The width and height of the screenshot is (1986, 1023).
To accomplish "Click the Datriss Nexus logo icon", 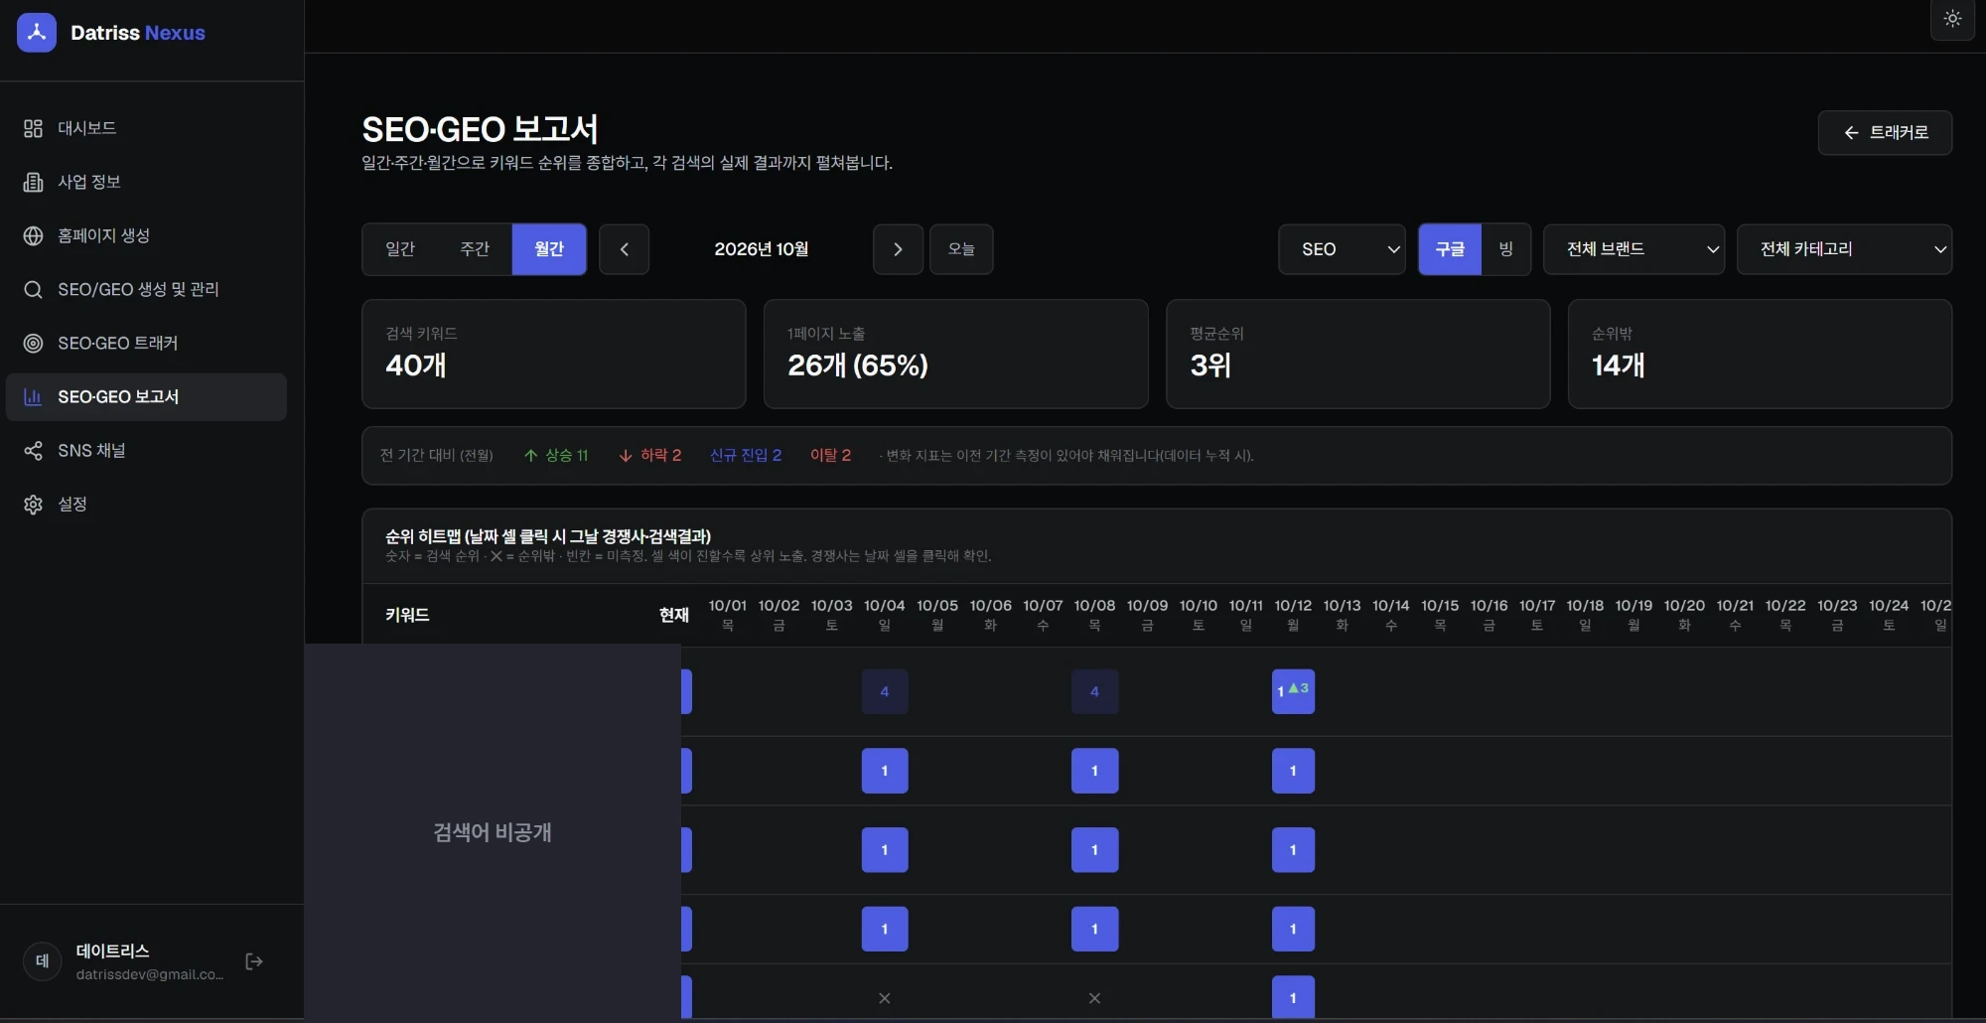I will point(37,33).
